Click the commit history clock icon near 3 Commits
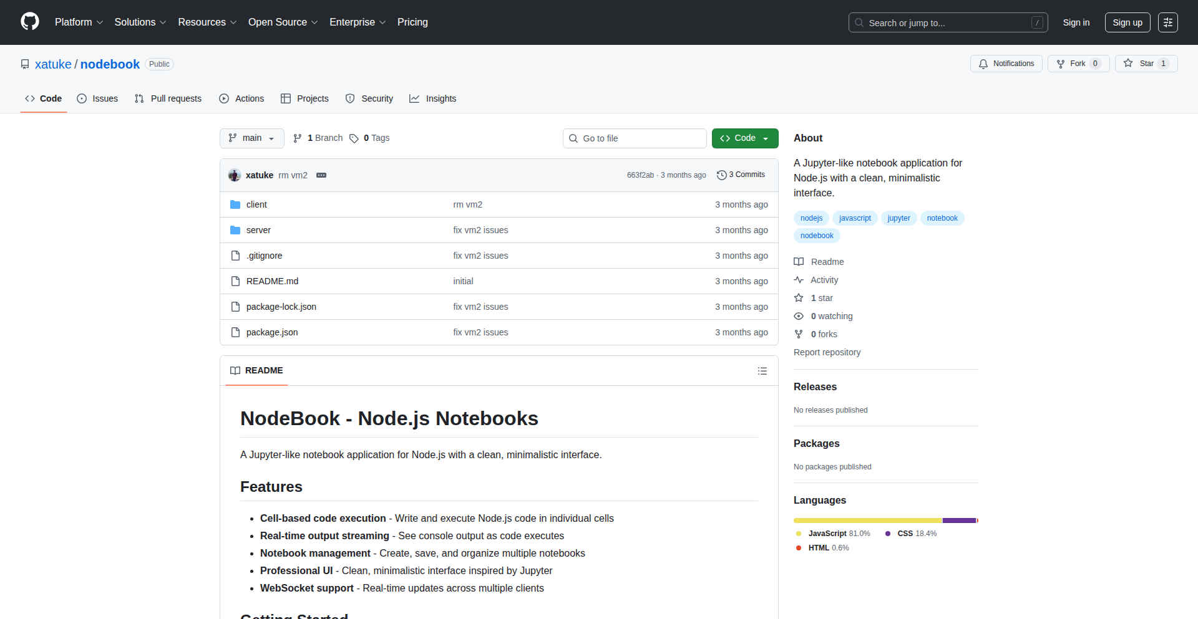The width and height of the screenshot is (1198, 619). pos(722,175)
